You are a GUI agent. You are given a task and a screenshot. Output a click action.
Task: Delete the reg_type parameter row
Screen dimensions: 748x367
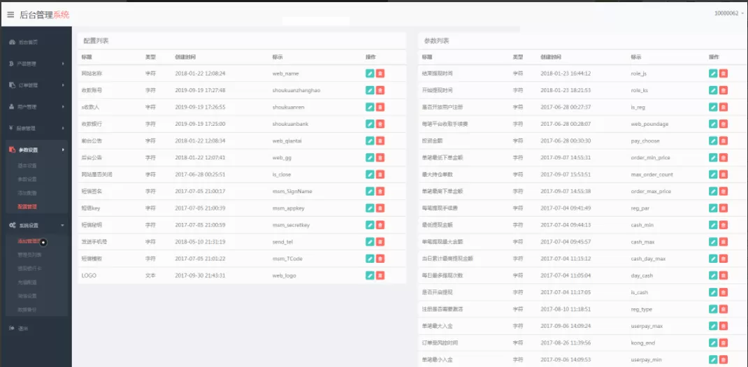pyautogui.click(x=724, y=309)
